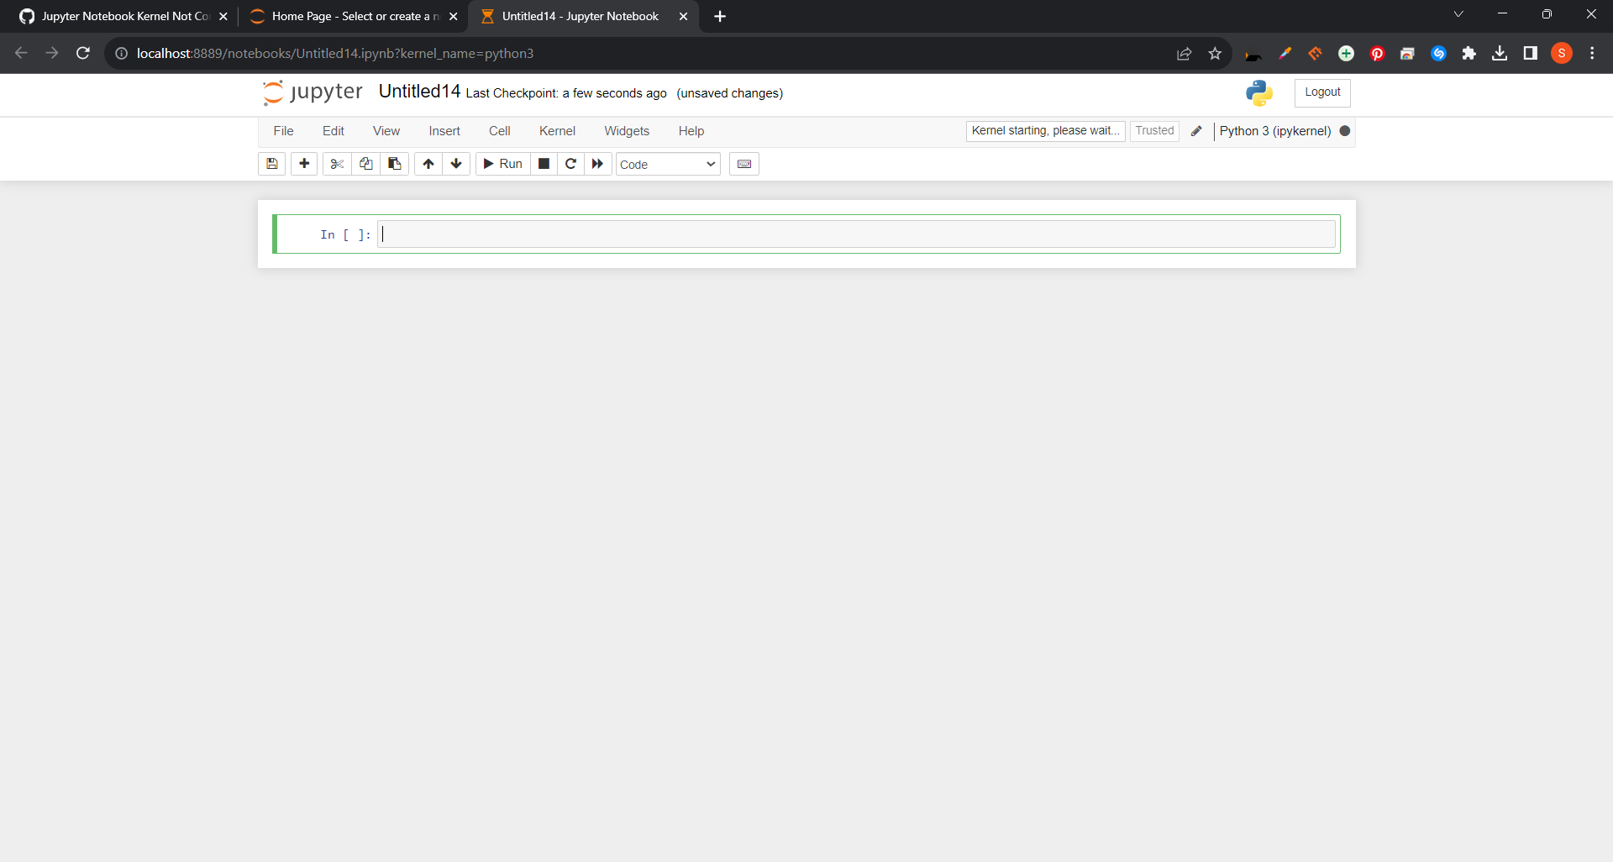Image resolution: width=1613 pixels, height=862 pixels.
Task: Click the Trusted notebook indicator
Action: tap(1154, 131)
